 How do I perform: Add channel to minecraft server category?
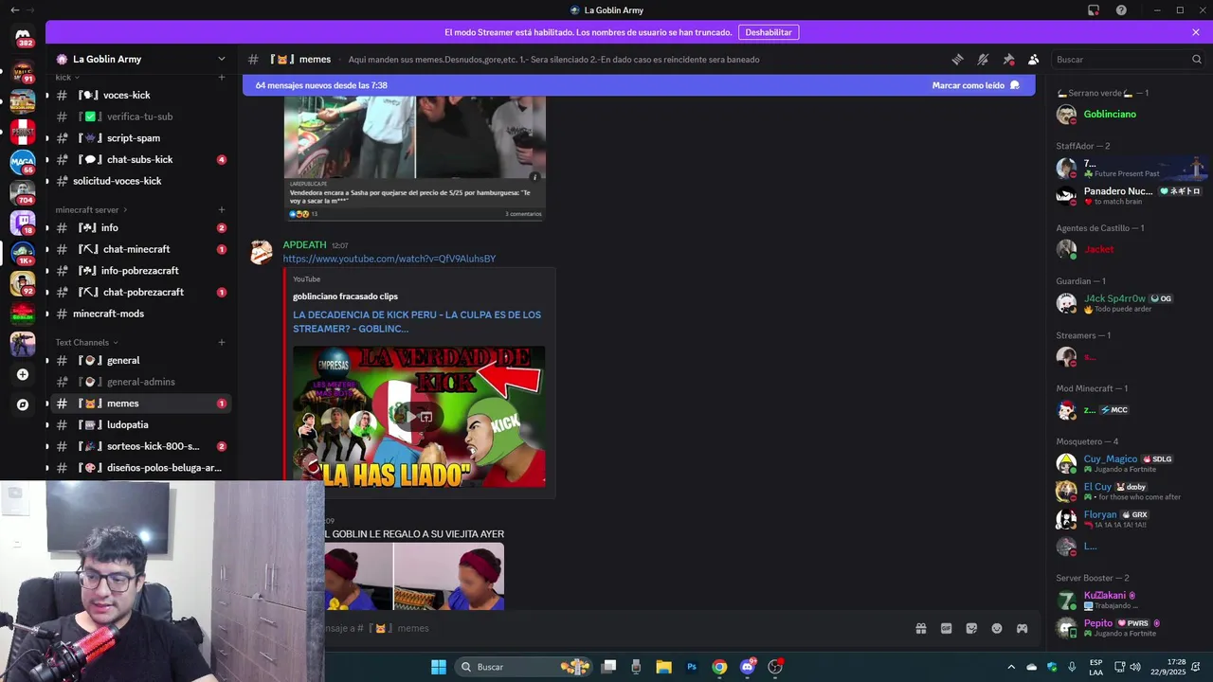coord(222,209)
